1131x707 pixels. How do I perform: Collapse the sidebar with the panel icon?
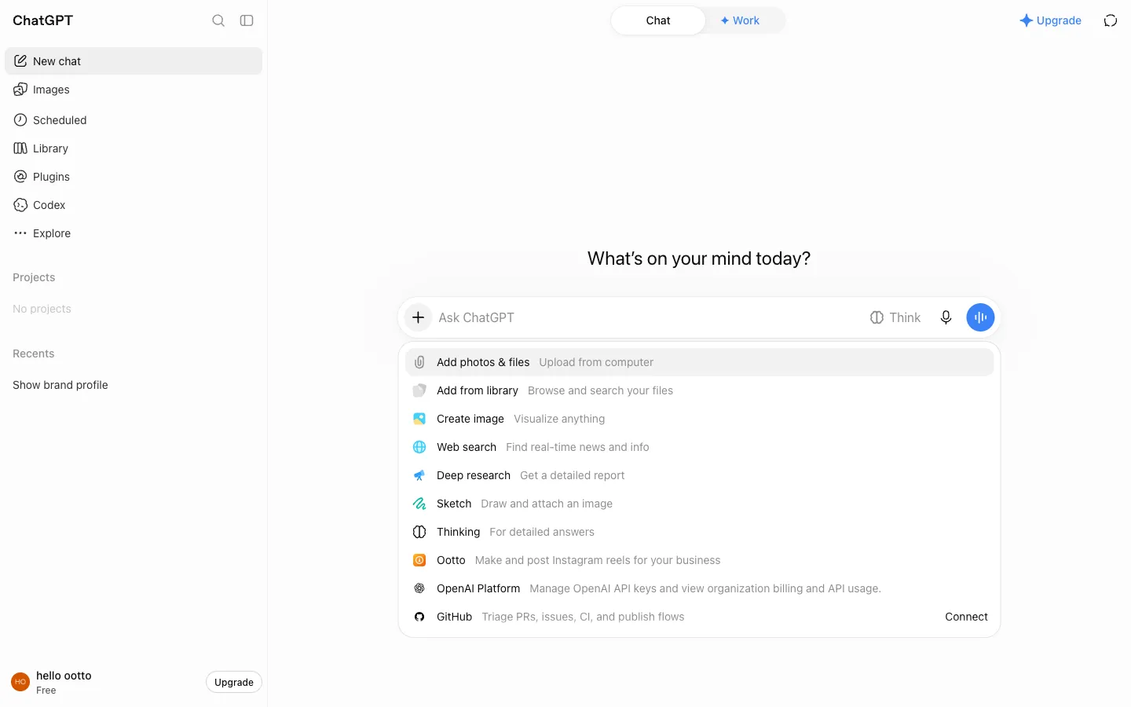[247, 20]
